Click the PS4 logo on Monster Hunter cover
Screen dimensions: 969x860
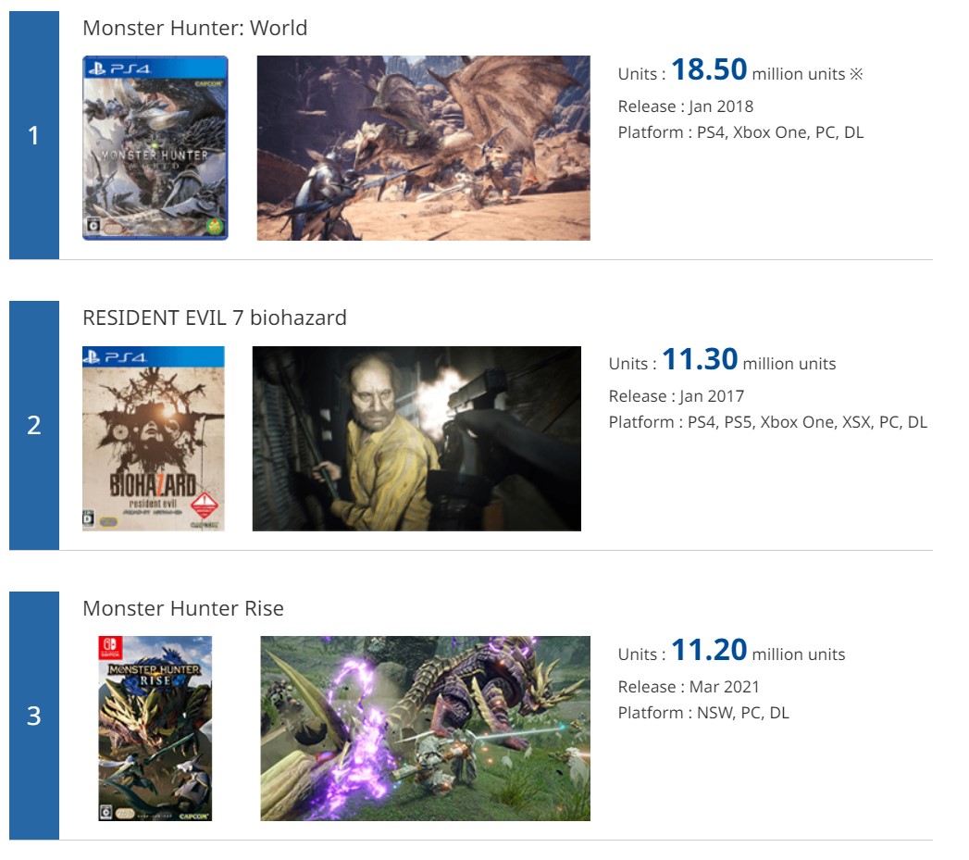[118, 69]
